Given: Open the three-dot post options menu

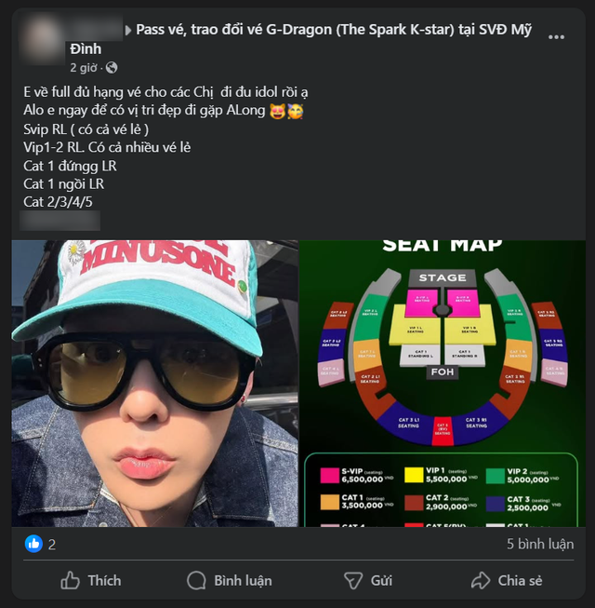Looking at the screenshot, I should (556, 37).
